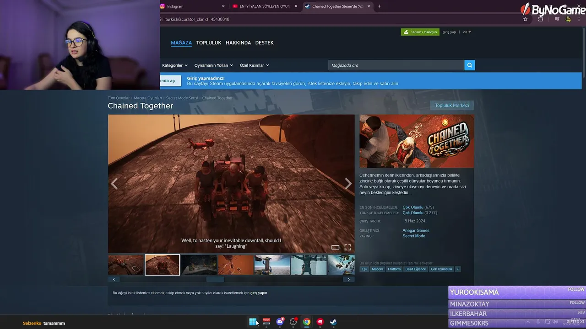Toggle theater mode on the video player
This screenshot has width=586, height=329.
335,247
